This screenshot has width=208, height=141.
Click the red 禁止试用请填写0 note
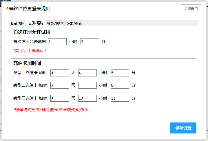[30, 51]
